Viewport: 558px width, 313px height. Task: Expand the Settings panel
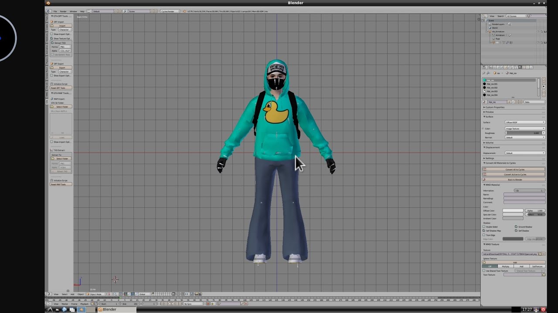[x=489, y=158]
